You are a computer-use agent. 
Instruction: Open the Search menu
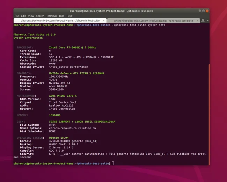click(x=40, y=16)
